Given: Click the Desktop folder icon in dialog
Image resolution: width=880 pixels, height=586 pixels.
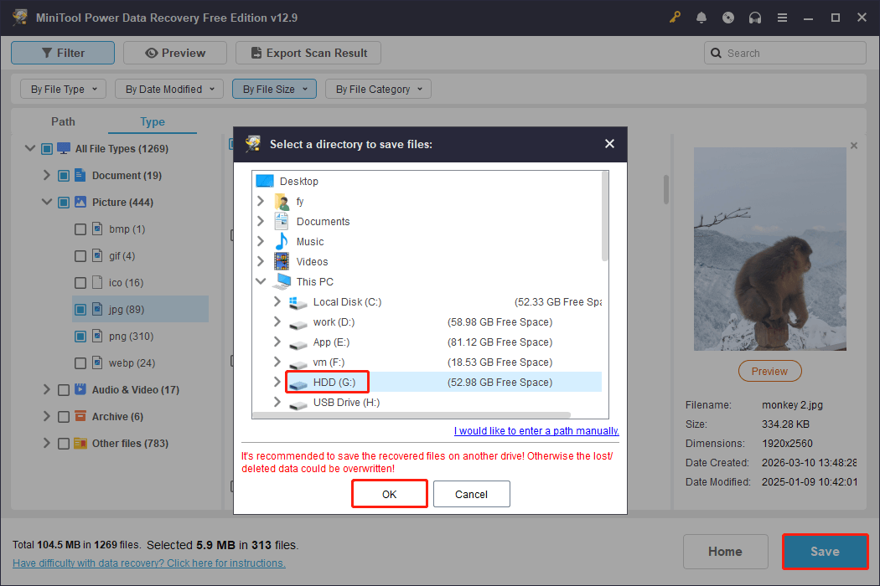Looking at the screenshot, I should [265, 181].
